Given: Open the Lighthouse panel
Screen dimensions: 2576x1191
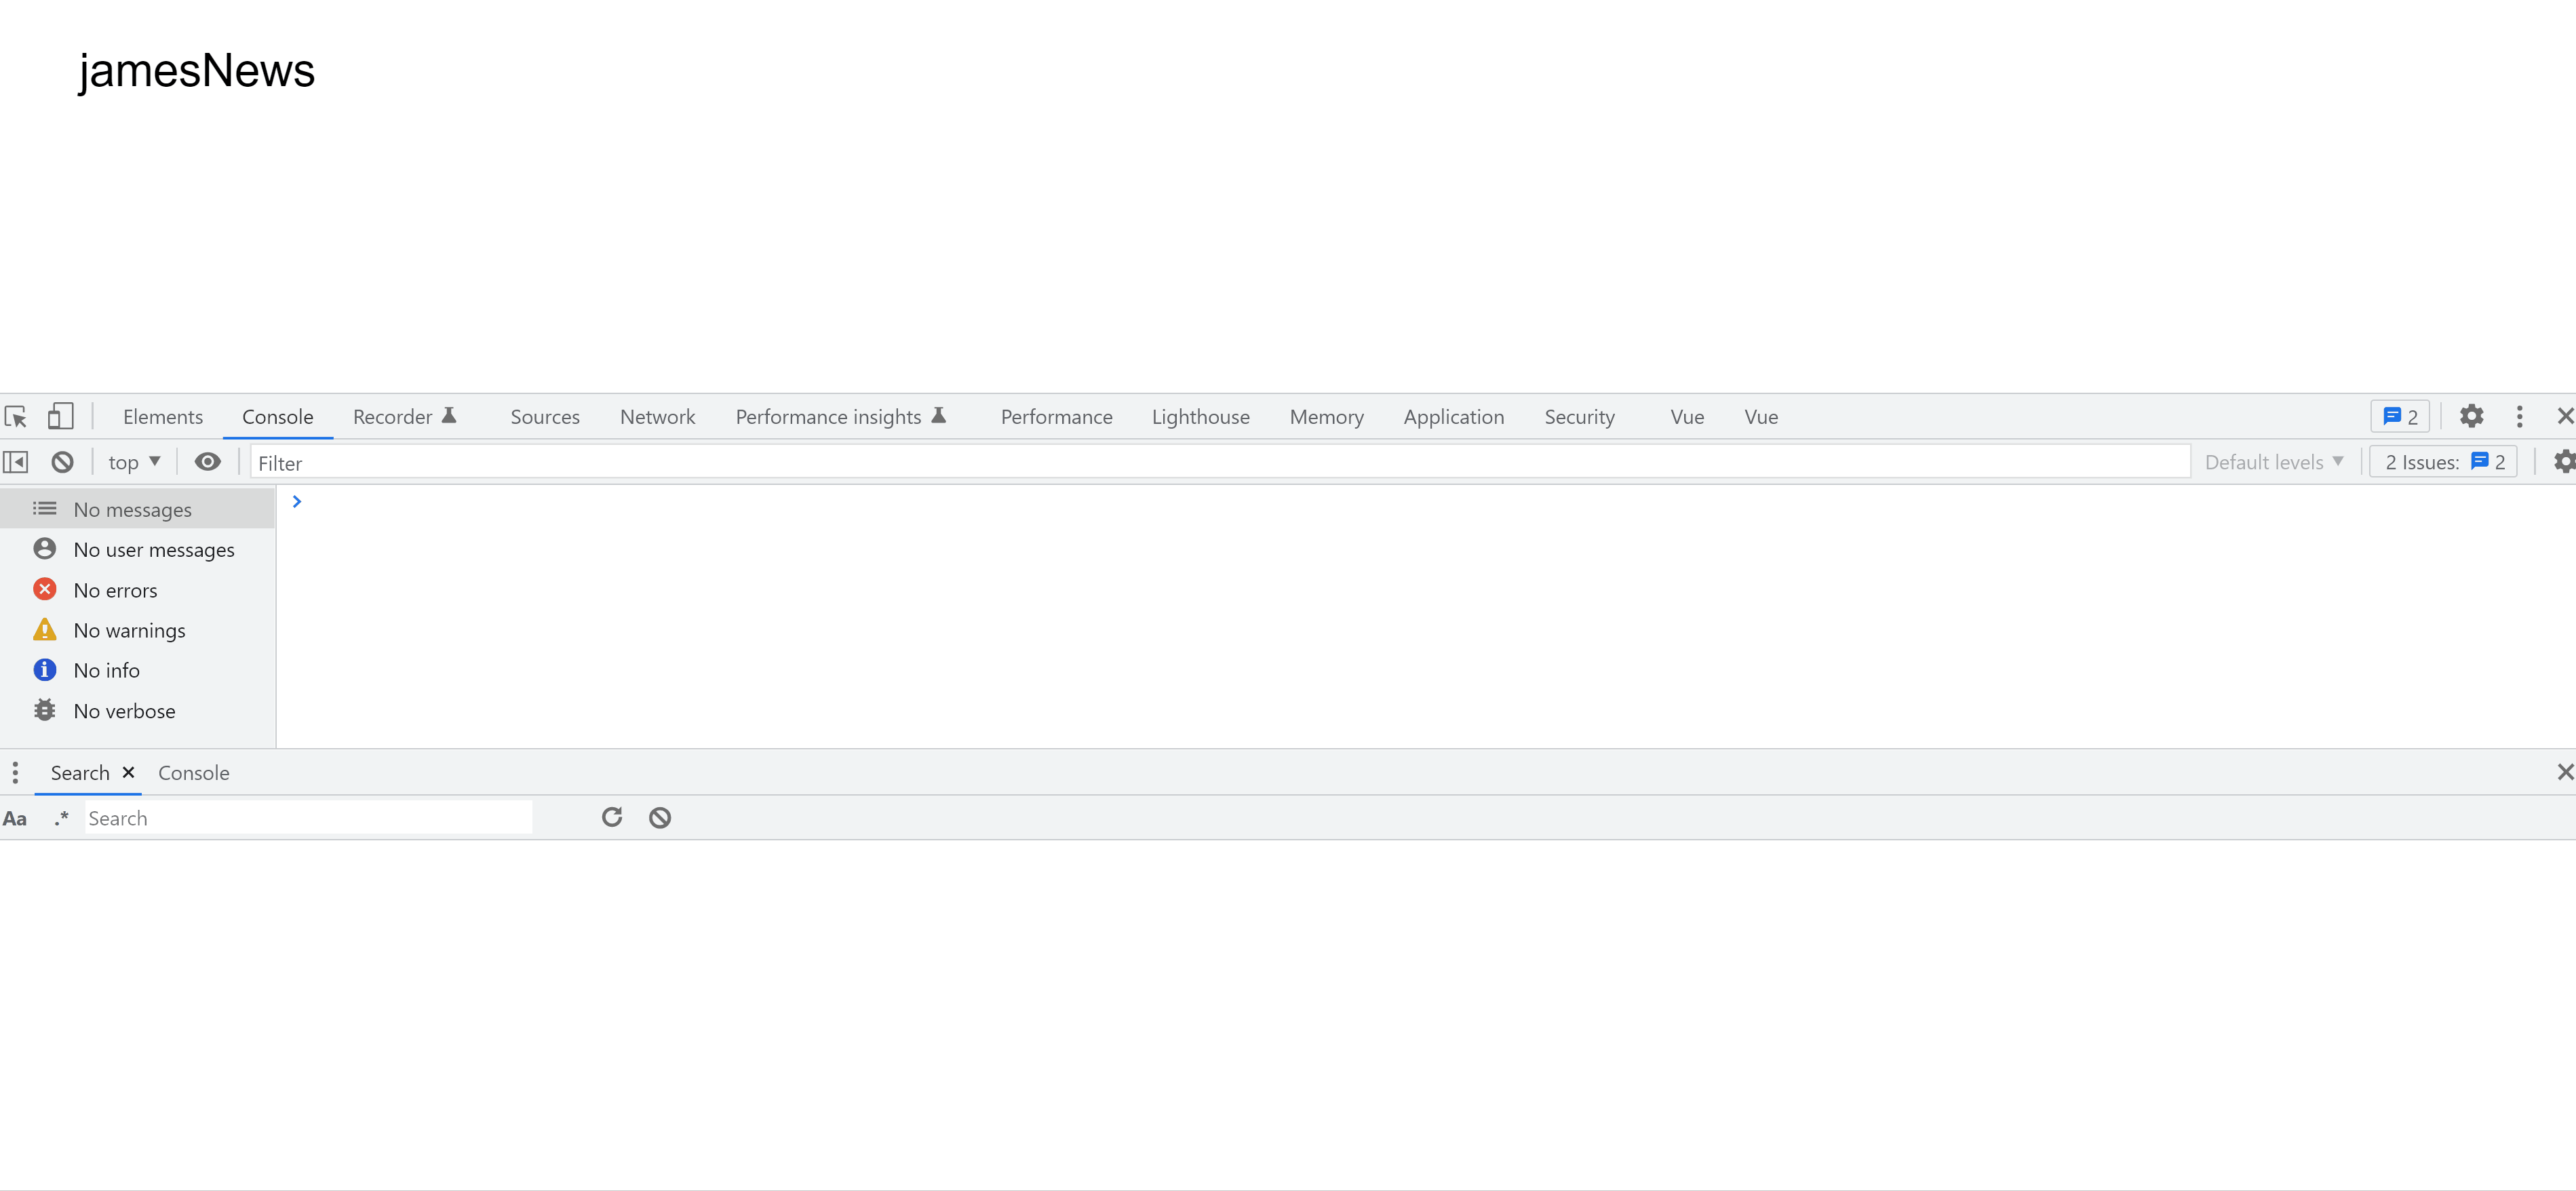Looking at the screenshot, I should coord(1200,416).
